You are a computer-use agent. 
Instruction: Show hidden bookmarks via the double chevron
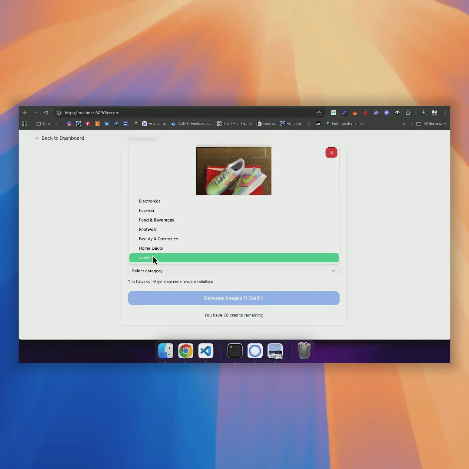pyautogui.click(x=405, y=124)
